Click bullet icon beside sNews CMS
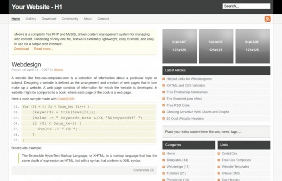282x181 pixels. click(219, 173)
